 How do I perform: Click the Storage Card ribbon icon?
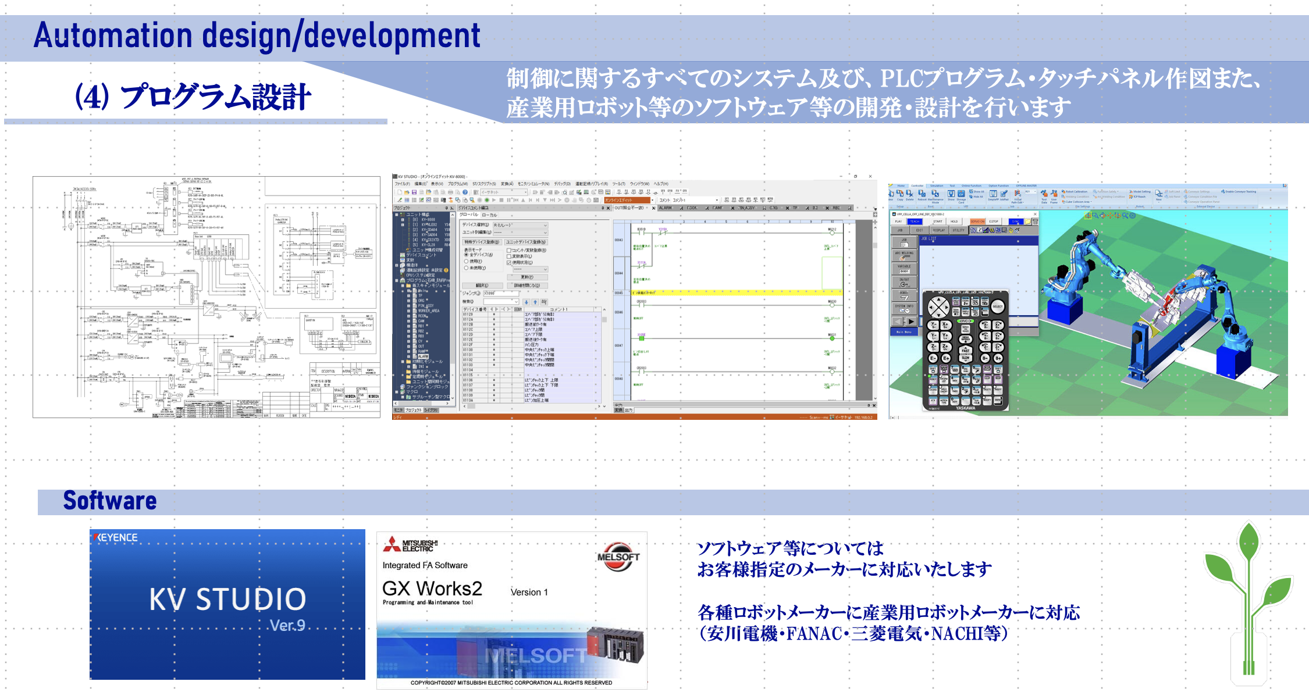(x=961, y=194)
